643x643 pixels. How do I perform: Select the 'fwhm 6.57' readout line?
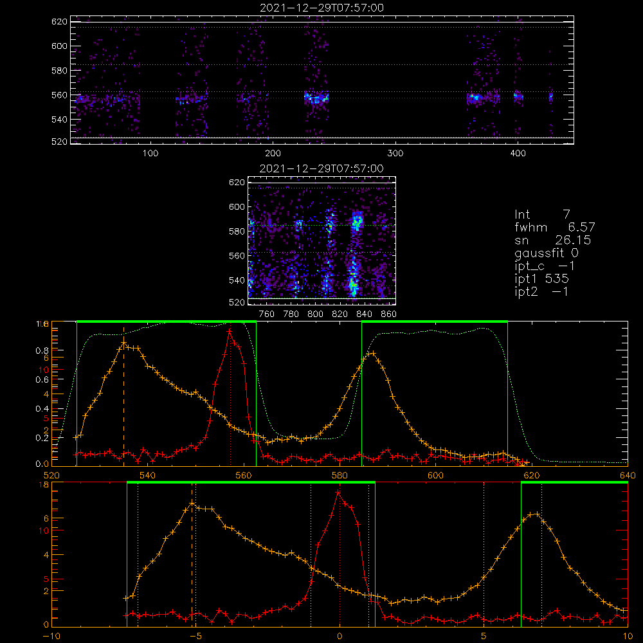click(554, 227)
